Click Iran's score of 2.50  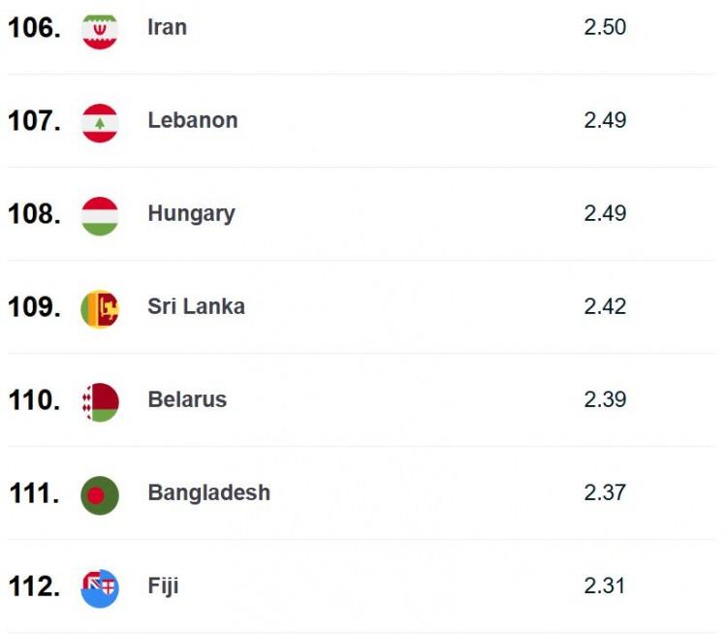[x=605, y=27]
